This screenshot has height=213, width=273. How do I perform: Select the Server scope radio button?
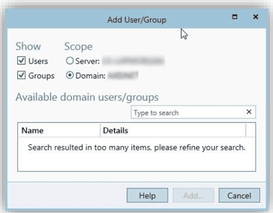[x=70, y=61]
